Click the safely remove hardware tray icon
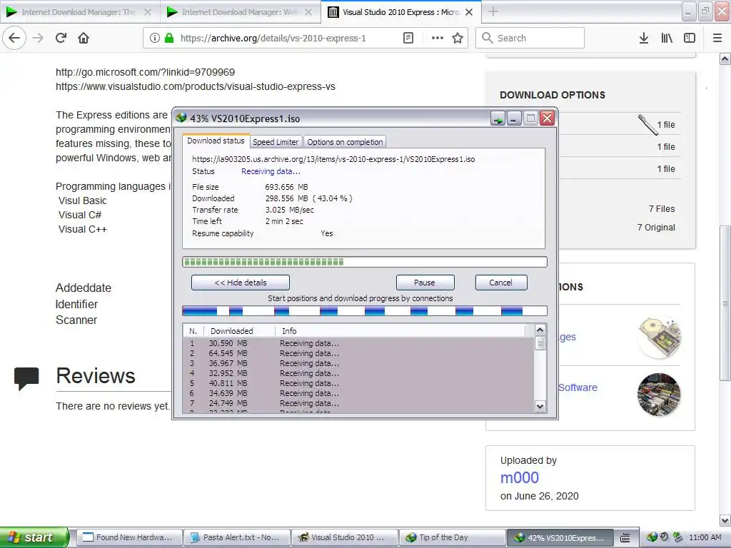731x548 pixels. (678, 537)
